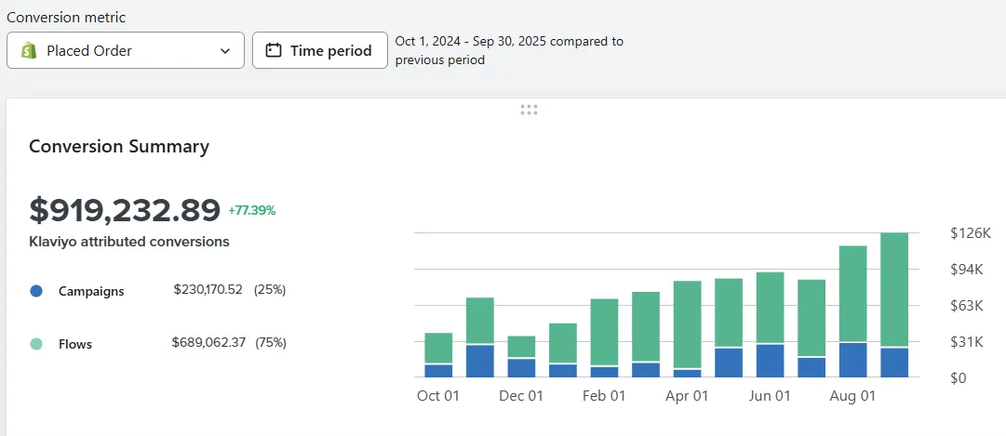The width and height of the screenshot is (1006, 436).
Task: Click the calendar icon on Time period
Action: [274, 50]
